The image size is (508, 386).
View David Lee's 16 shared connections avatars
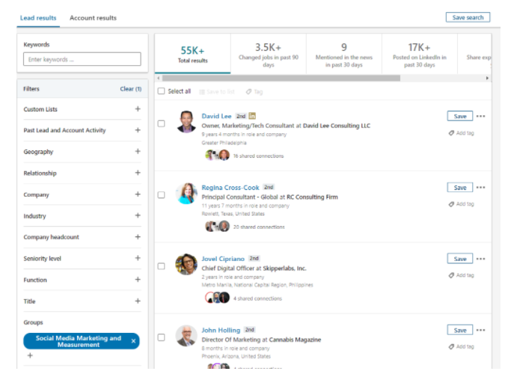[218, 155]
